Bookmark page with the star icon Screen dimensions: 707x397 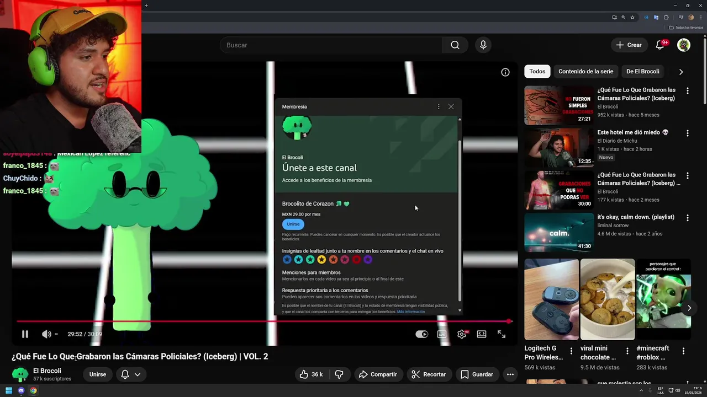point(632,17)
